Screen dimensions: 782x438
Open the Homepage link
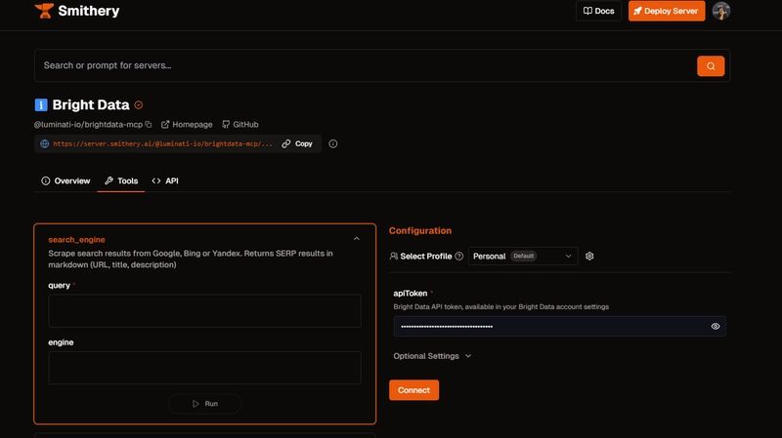(x=187, y=125)
